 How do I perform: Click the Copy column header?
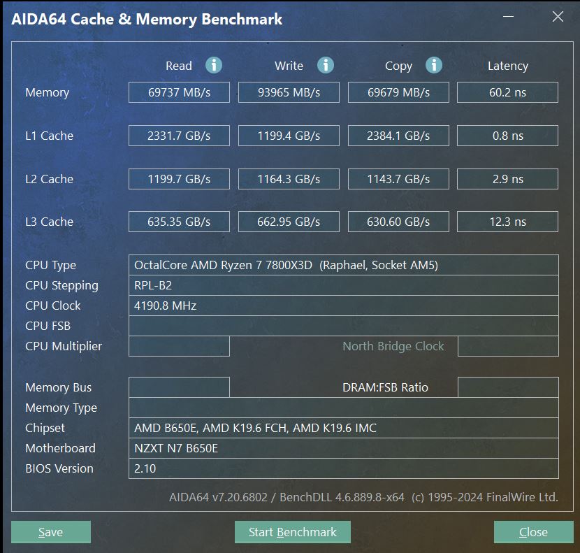pos(398,66)
